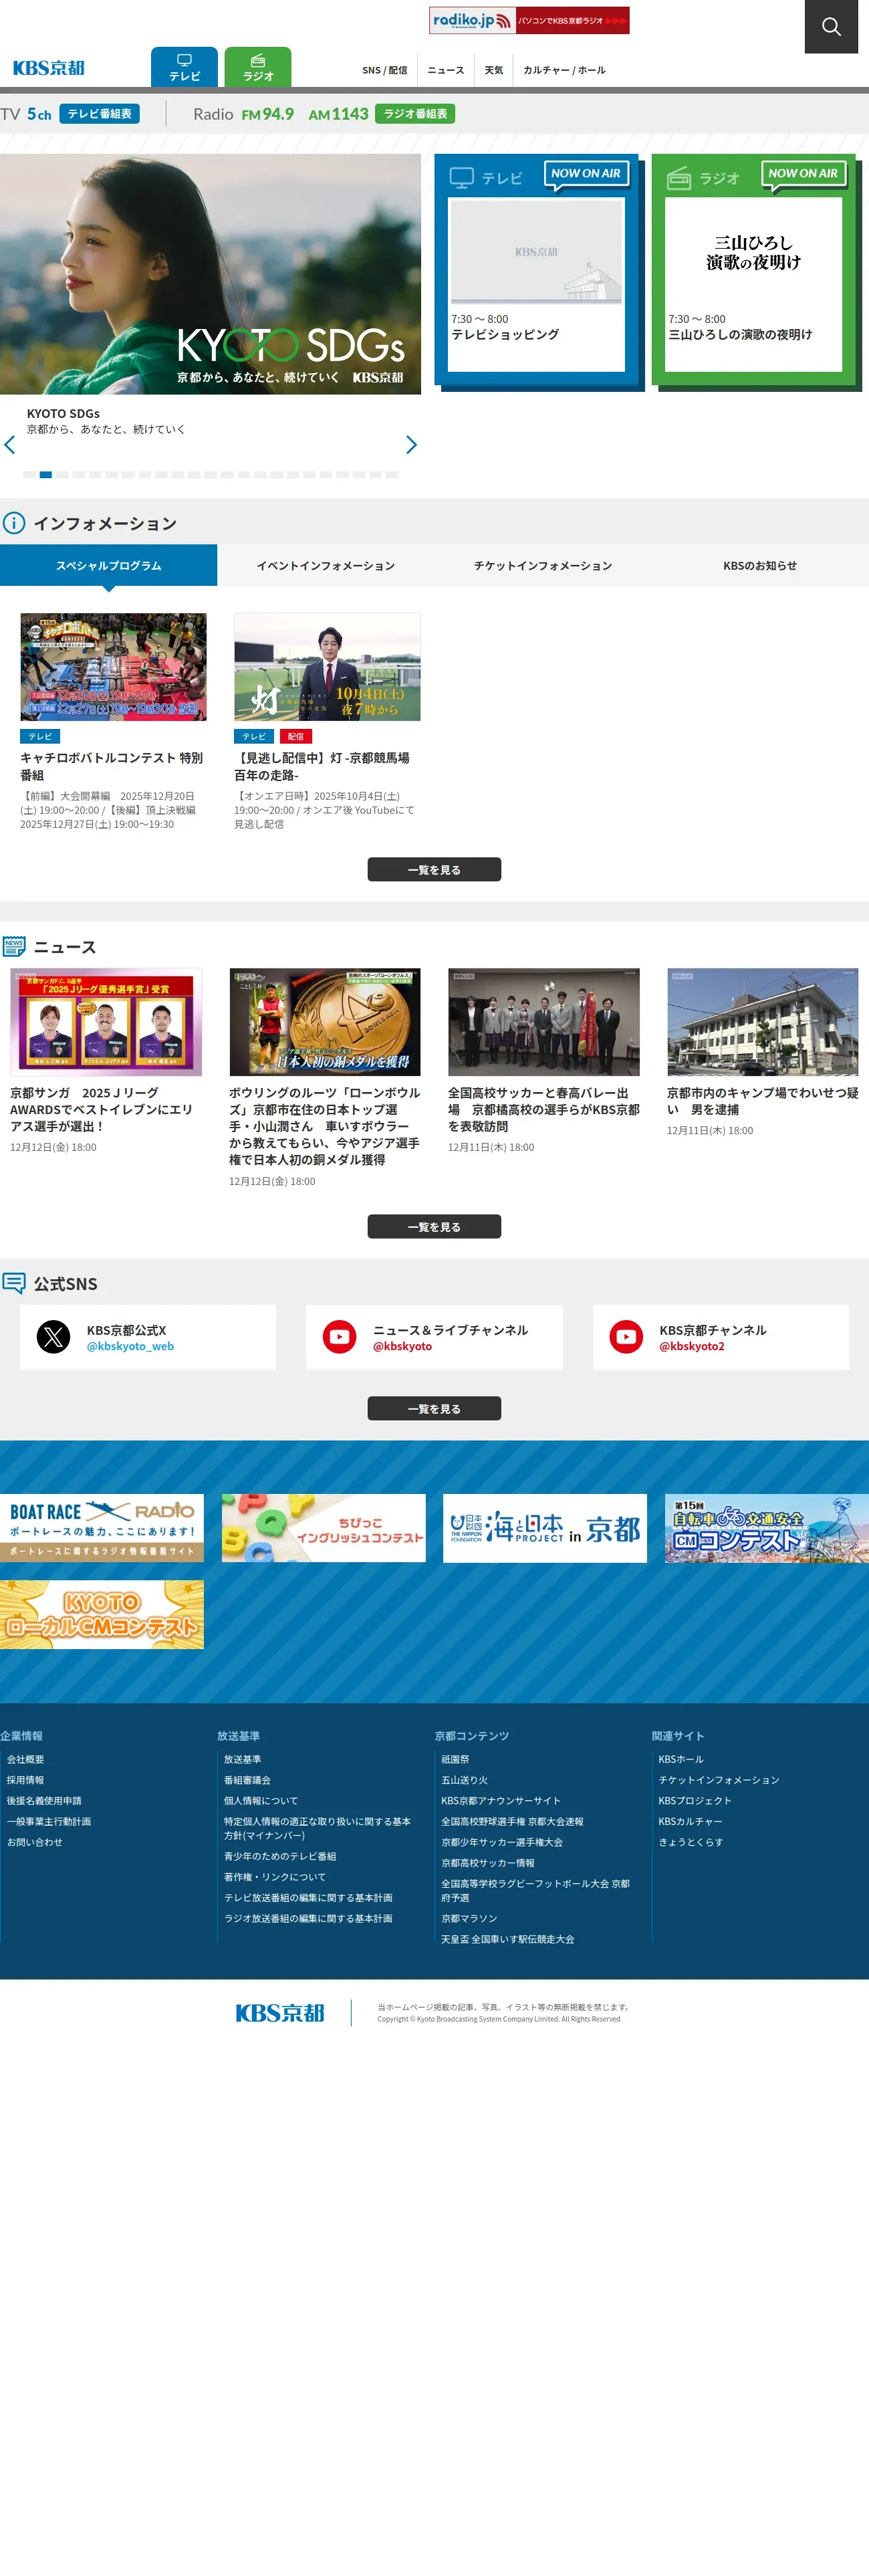
Task: Click 一覧を見る under インフォメーション
Action: click(x=434, y=870)
